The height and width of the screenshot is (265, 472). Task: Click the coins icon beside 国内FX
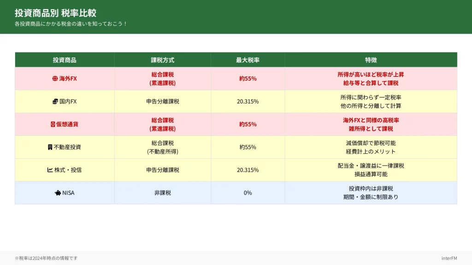click(x=55, y=101)
